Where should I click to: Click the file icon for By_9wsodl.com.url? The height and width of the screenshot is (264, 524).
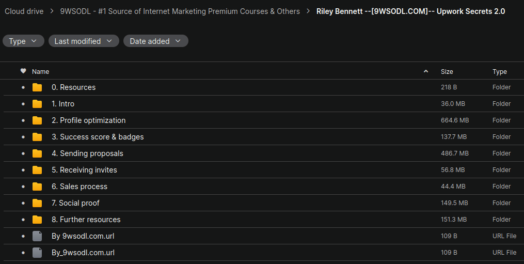tap(37, 253)
